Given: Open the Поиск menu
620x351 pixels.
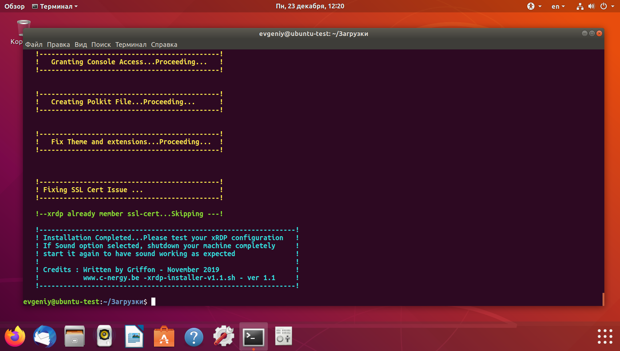Looking at the screenshot, I should click(101, 44).
